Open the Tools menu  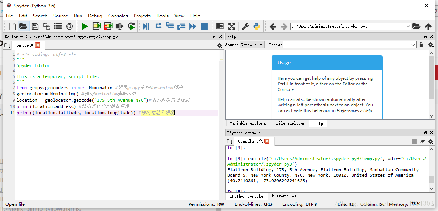click(x=163, y=16)
